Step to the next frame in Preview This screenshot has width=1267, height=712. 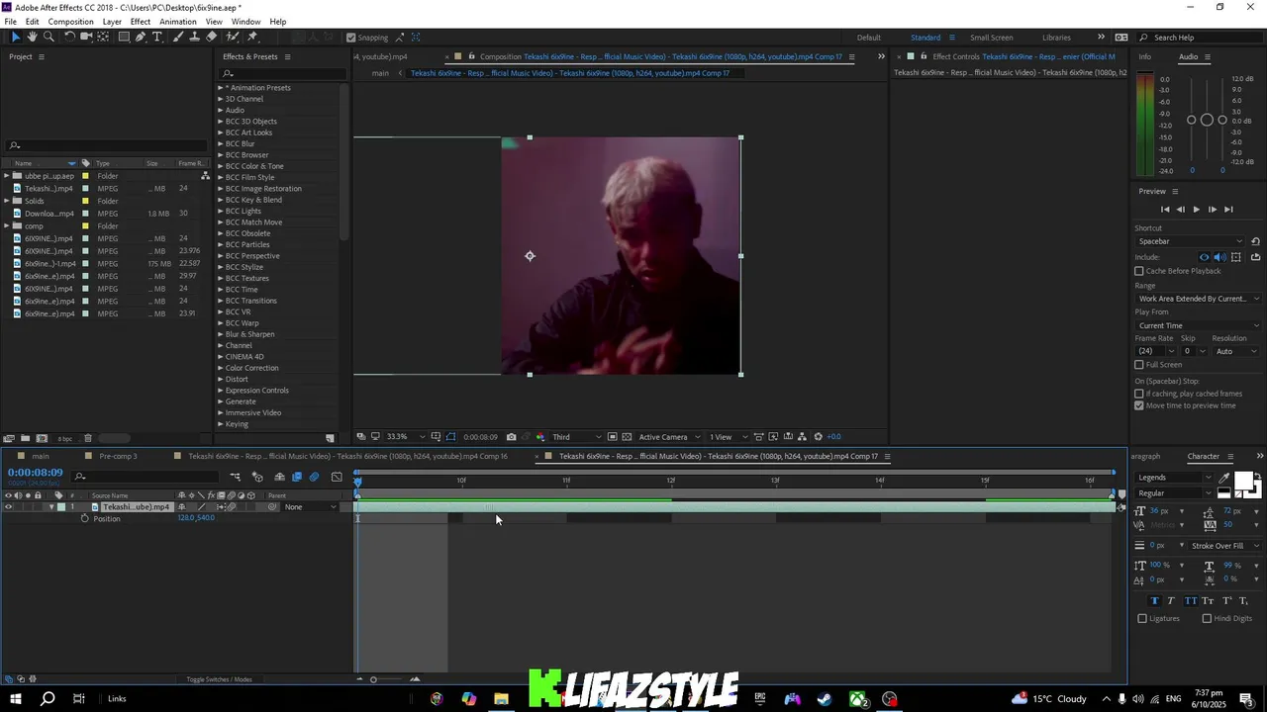tap(1212, 210)
